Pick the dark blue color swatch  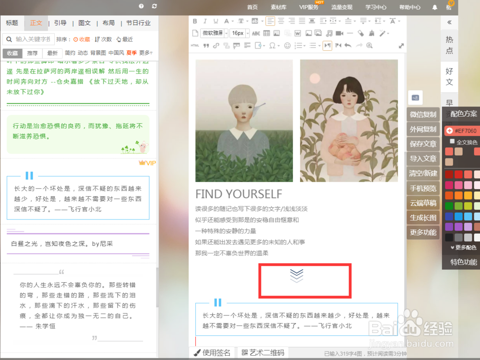(x=449, y=216)
